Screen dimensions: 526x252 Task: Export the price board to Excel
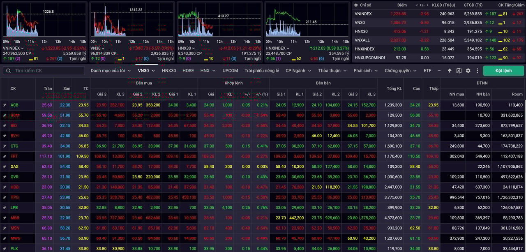tap(459, 71)
